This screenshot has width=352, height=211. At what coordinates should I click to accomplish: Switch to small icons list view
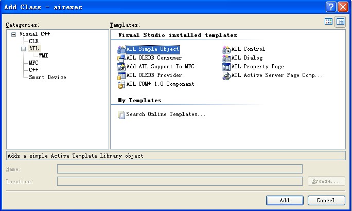[x=340, y=22]
